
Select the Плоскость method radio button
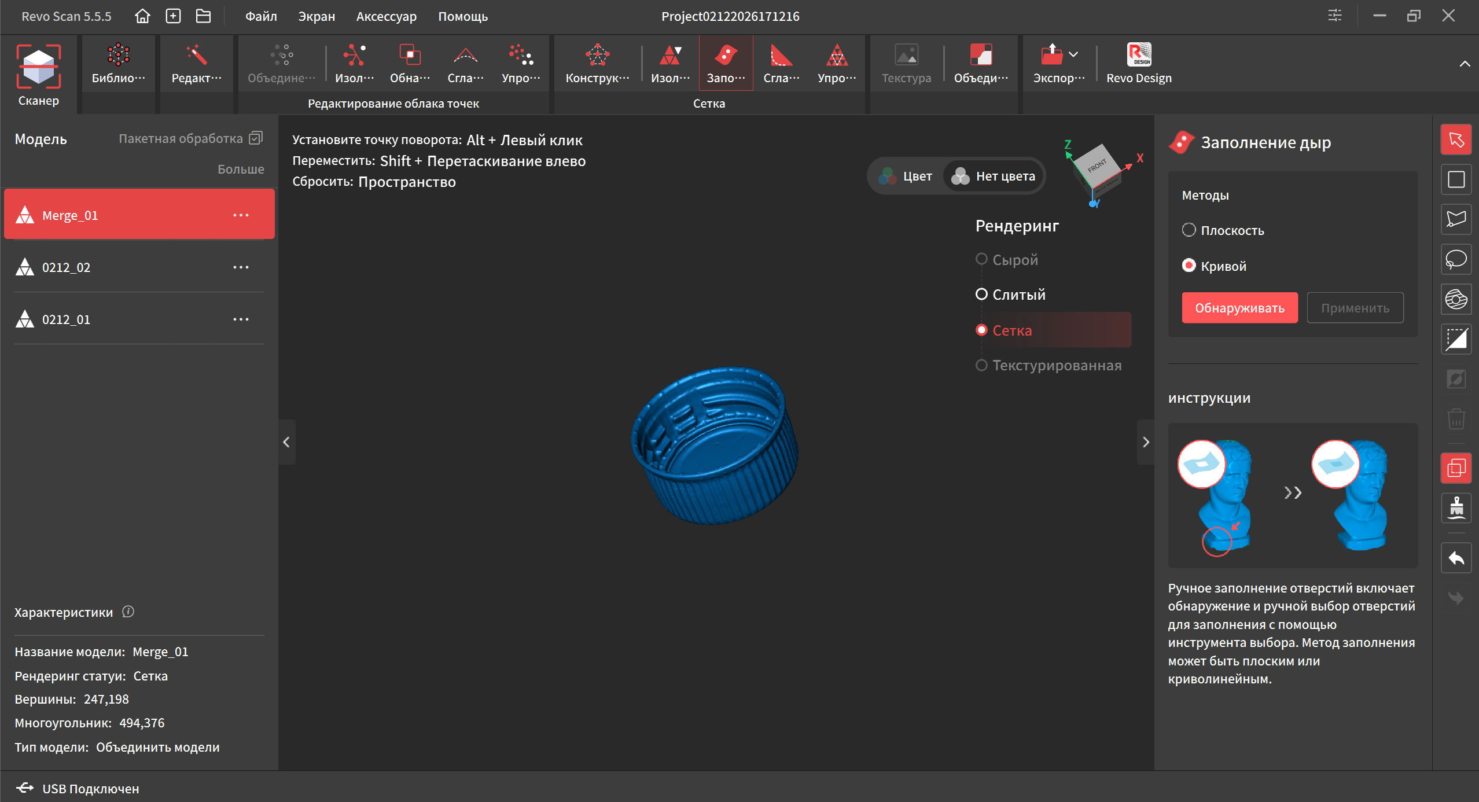(1189, 230)
